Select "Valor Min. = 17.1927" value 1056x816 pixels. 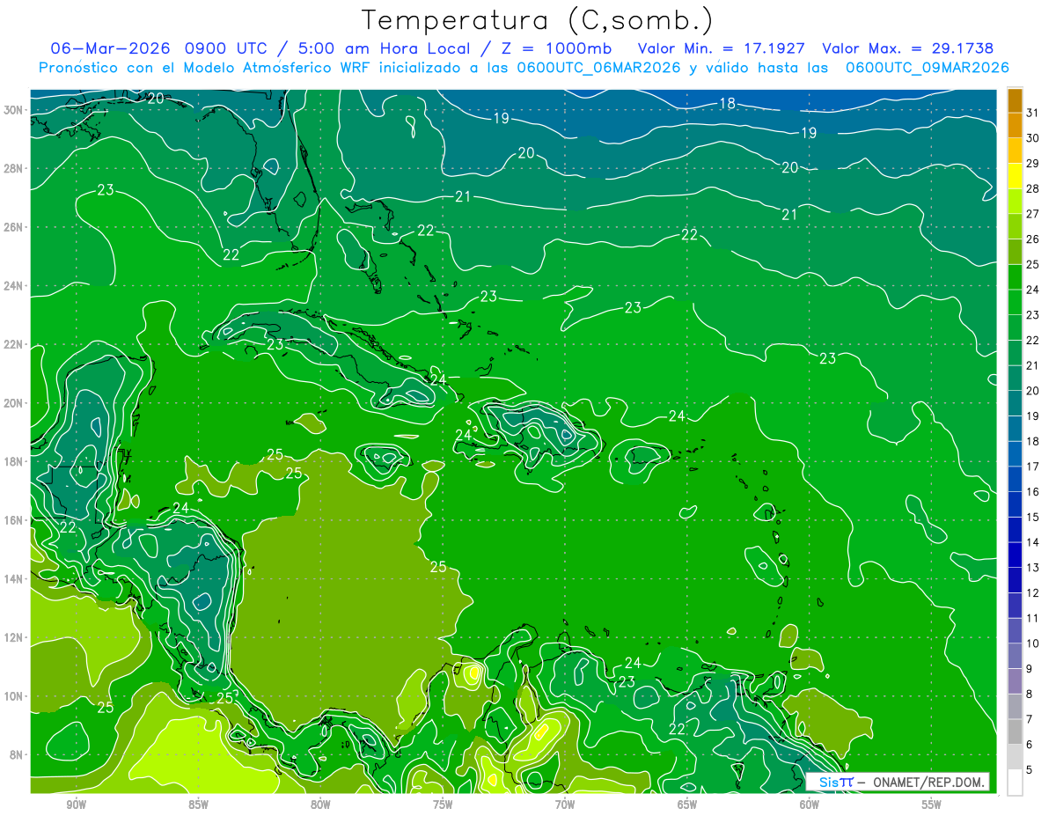pyautogui.click(x=722, y=48)
